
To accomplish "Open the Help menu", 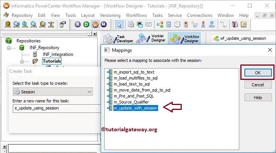I will tap(244, 15).
